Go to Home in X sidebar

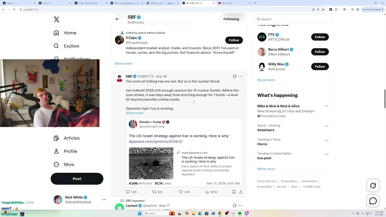[x=65, y=33]
